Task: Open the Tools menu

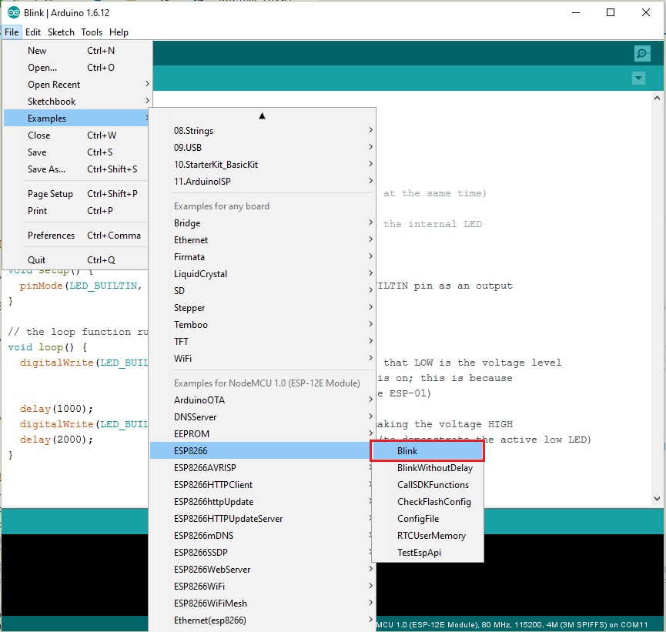Action: (92, 32)
